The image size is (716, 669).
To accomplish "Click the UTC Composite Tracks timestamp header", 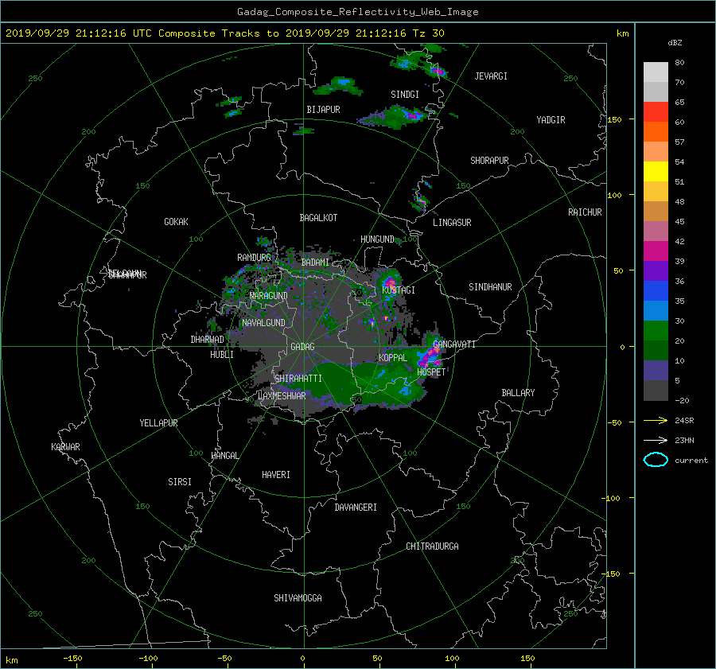I will 224,33.
